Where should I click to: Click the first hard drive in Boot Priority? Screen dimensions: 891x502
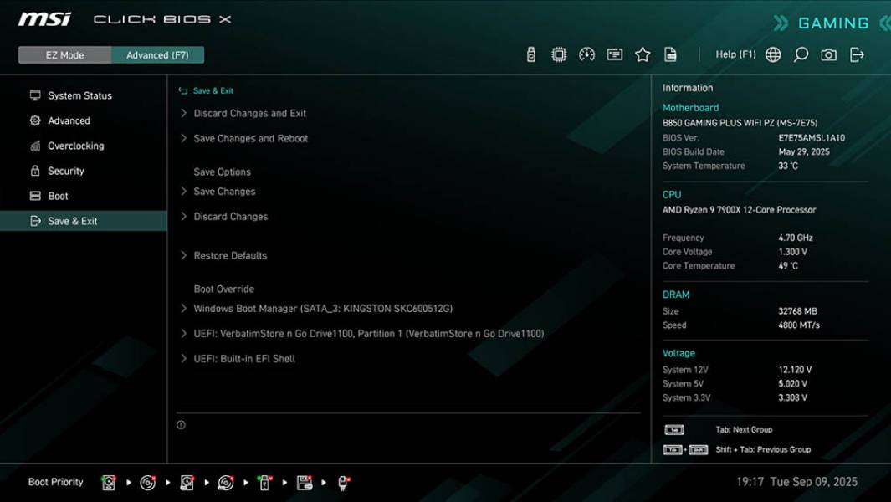(107, 482)
